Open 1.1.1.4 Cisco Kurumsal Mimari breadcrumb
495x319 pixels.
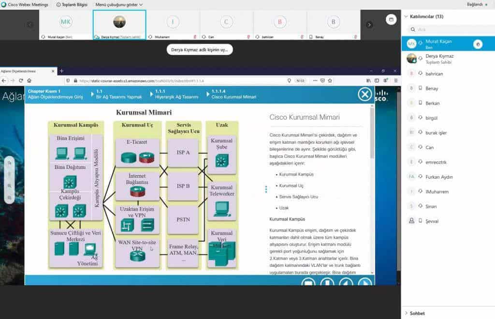point(234,94)
